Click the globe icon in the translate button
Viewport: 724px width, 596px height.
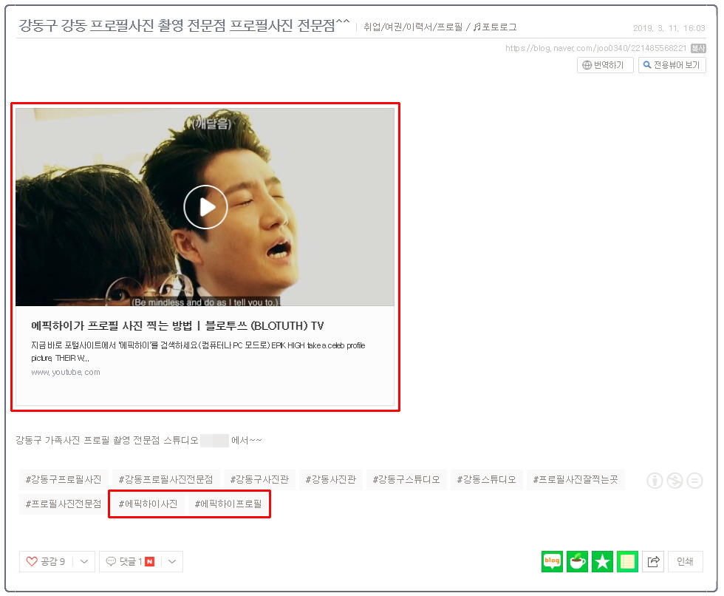click(x=587, y=65)
